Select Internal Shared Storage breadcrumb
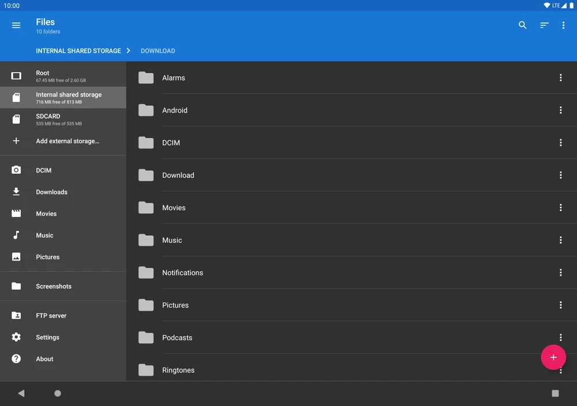 (78, 51)
